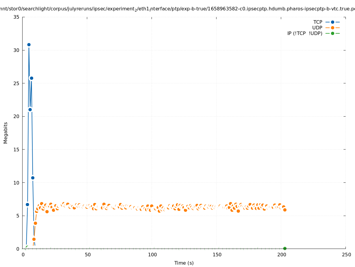The height and width of the screenshot is (267, 355).
Task: Click the 100 tick label on x-axis
Action: (152, 255)
